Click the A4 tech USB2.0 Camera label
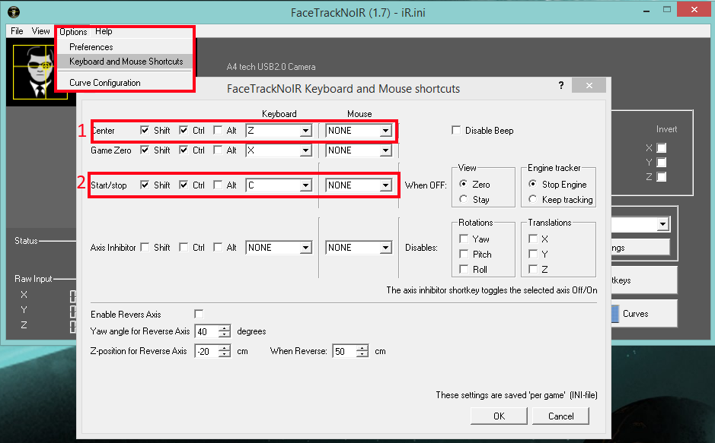 [271, 67]
